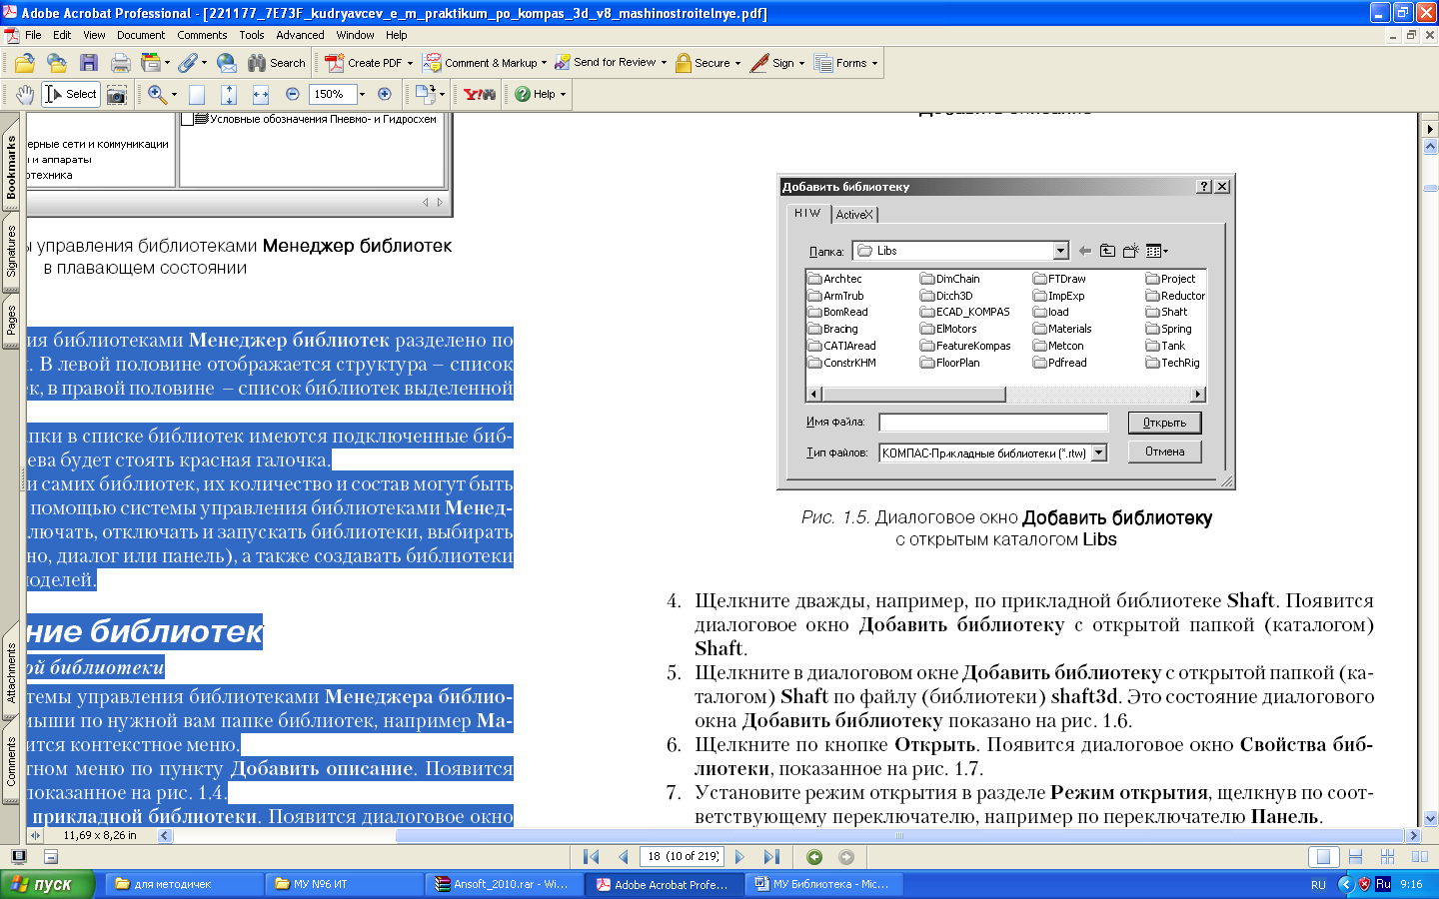The height and width of the screenshot is (899, 1439).
Task: Click the plus Zoom In button
Action: 385,94
